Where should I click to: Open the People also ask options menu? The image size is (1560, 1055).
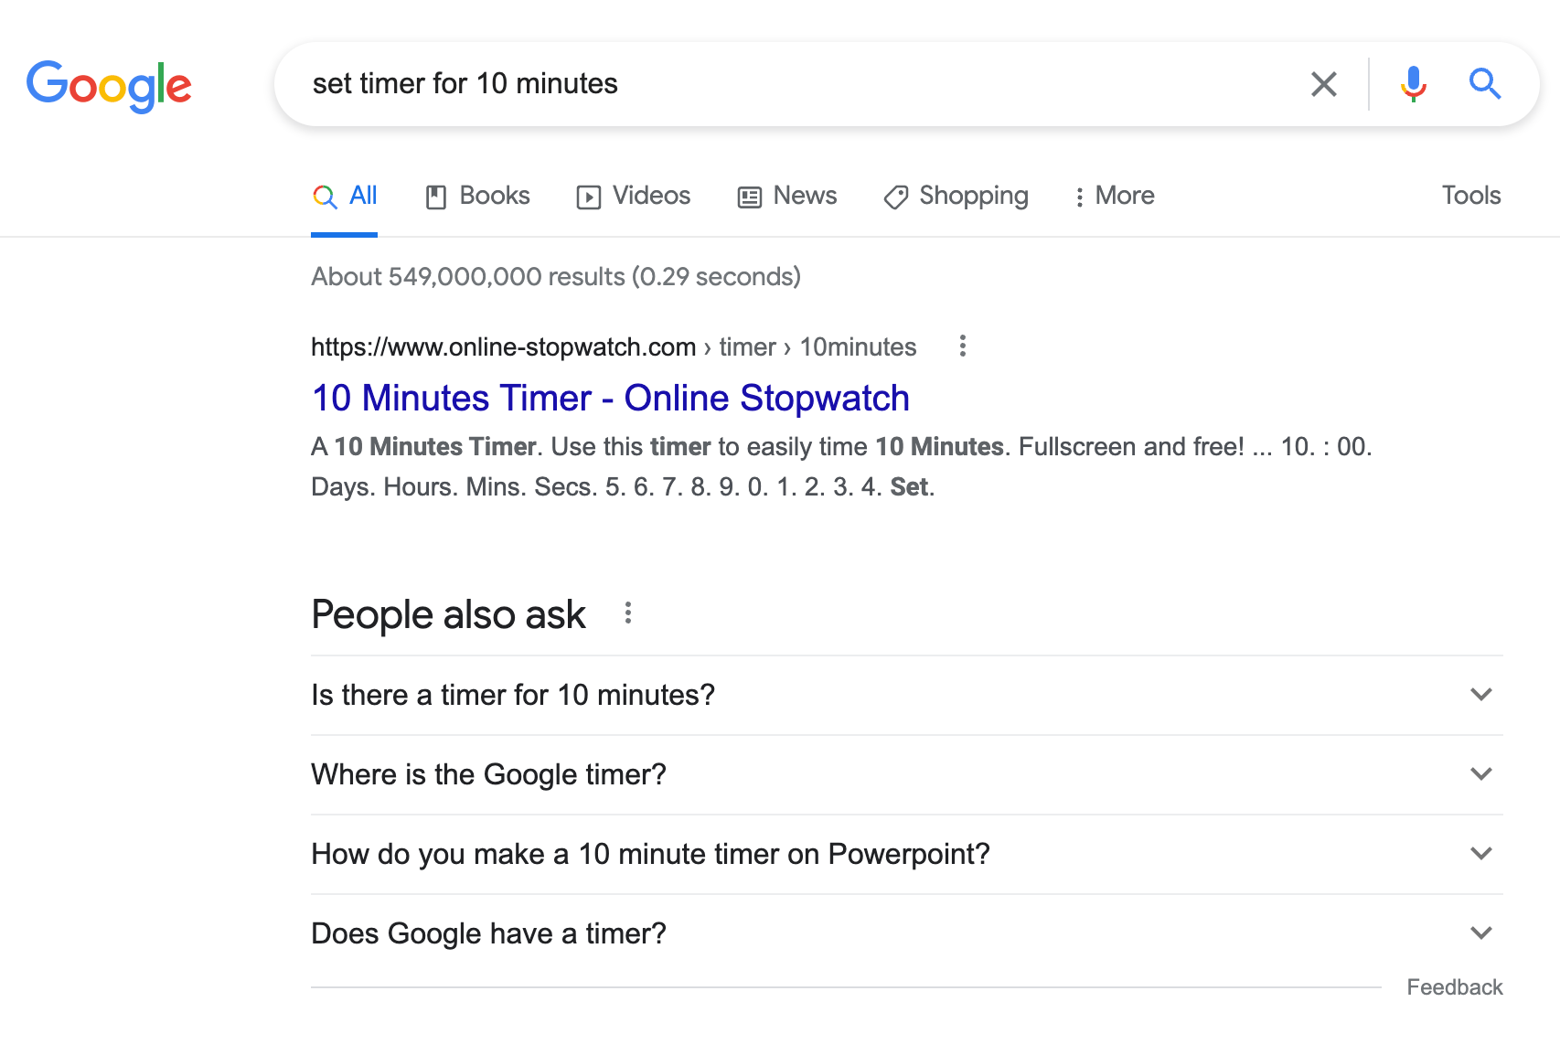[x=628, y=613]
